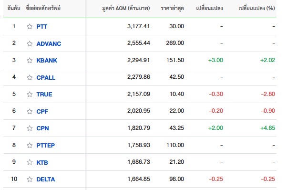The width and height of the screenshot is (286, 190).
Task: Click the อันดับ rank column header
Action: (x=14, y=8)
